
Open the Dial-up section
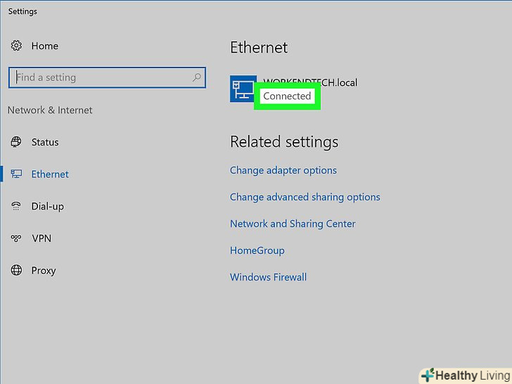(x=48, y=206)
